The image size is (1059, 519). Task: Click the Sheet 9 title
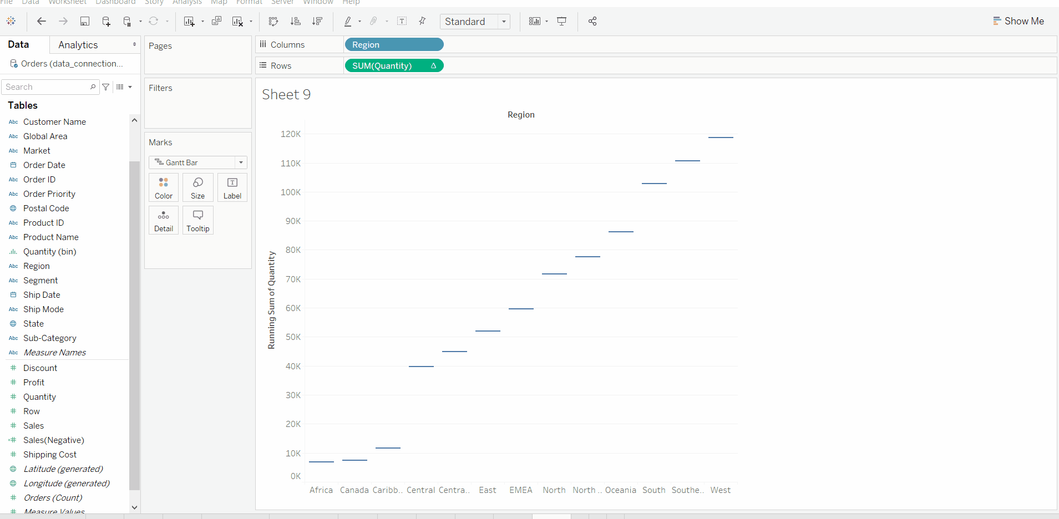(286, 95)
